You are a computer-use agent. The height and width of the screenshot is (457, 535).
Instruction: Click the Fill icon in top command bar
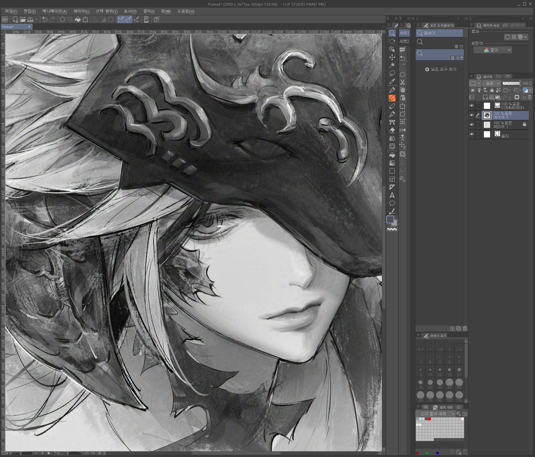78,19
